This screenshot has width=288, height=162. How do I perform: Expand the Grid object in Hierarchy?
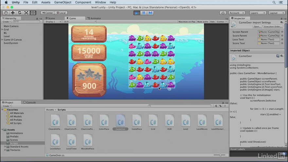point(2,29)
